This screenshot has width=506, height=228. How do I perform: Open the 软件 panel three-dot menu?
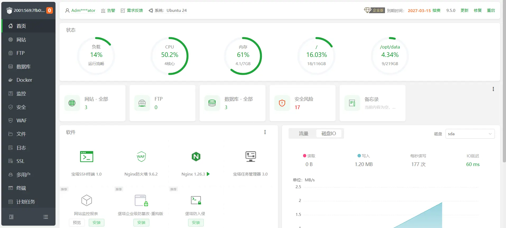[x=265, y=132]
